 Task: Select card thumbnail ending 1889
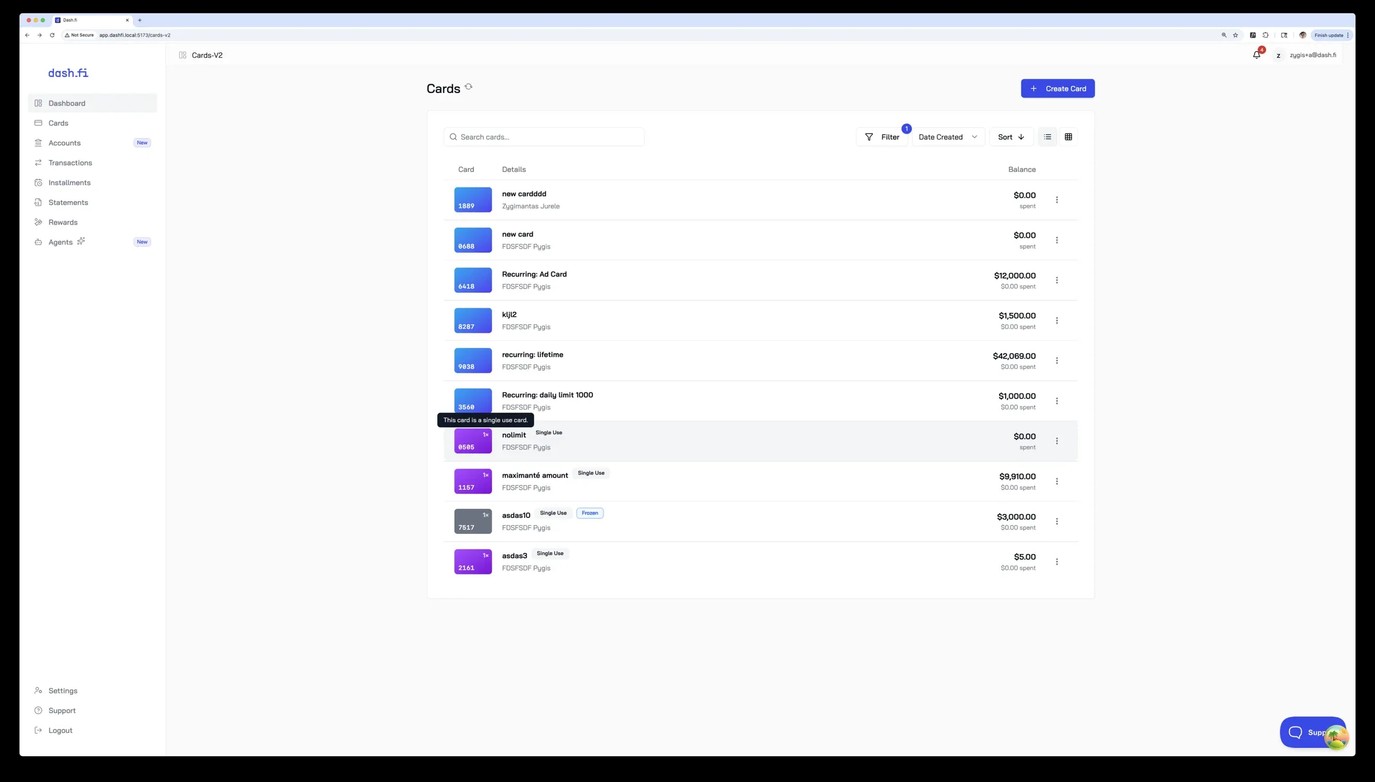click(473, 200)
